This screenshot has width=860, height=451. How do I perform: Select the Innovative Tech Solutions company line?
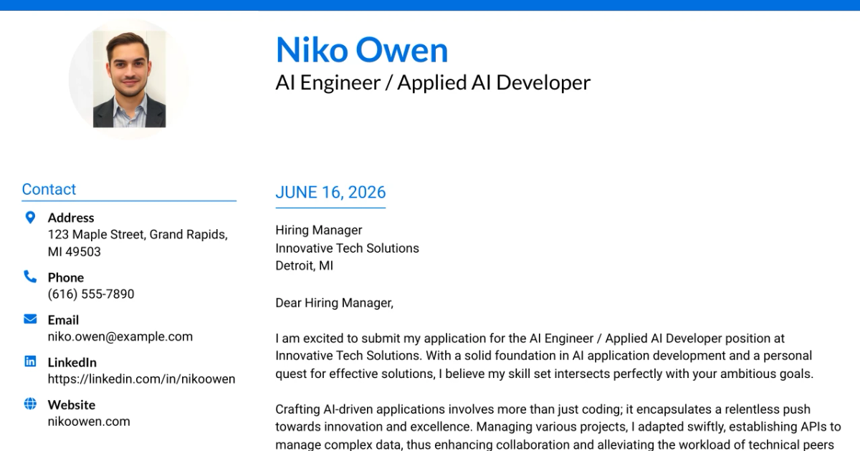(348, 248)
